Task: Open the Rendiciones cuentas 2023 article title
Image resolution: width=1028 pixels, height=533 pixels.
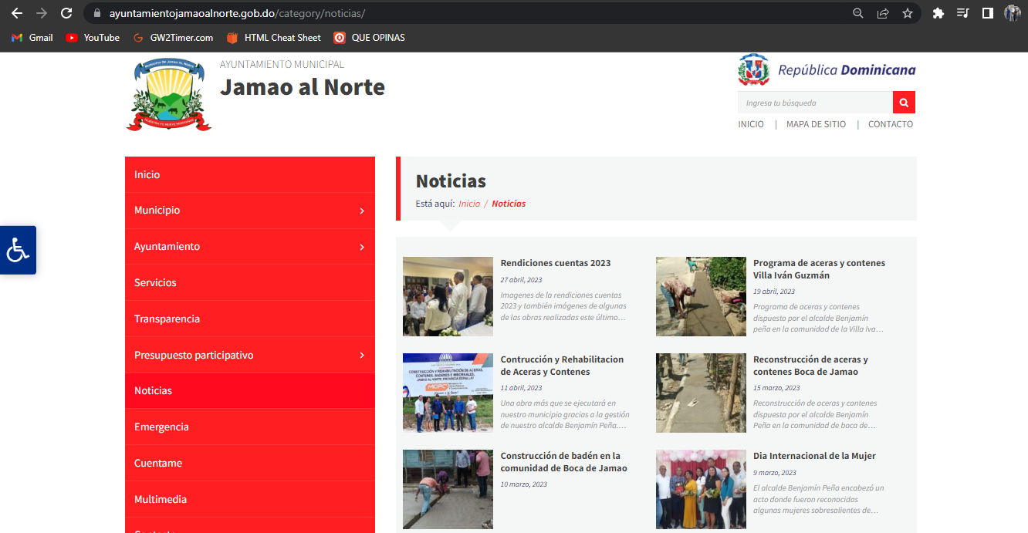Action: (x=556, y=263)
